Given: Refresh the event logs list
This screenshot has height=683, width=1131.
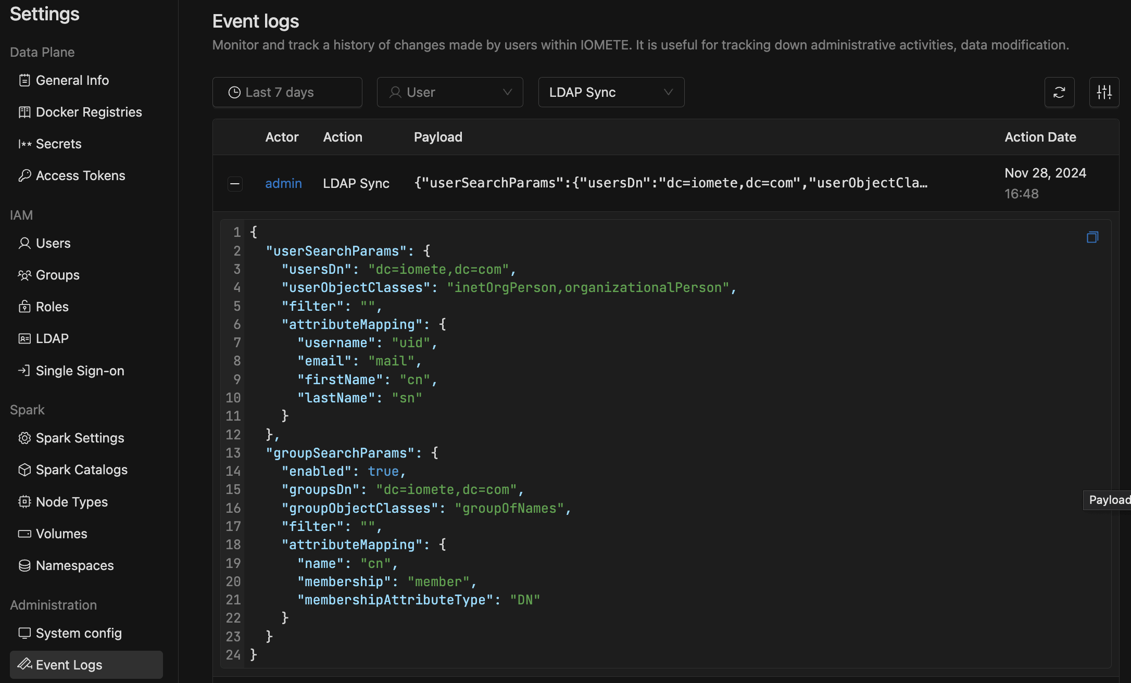Looking at the screenshot, I should point(1059,92).
